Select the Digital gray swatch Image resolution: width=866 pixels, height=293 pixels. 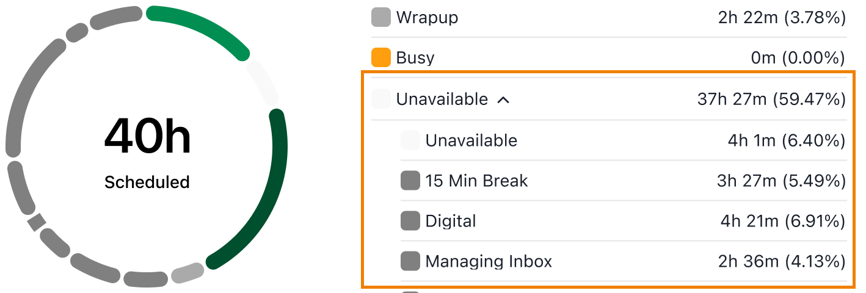click(410, 221)
